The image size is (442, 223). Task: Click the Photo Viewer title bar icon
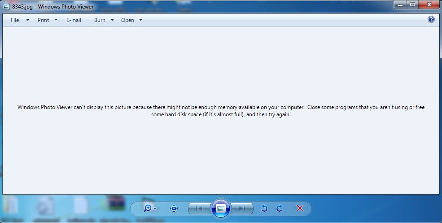pos(6,7)
